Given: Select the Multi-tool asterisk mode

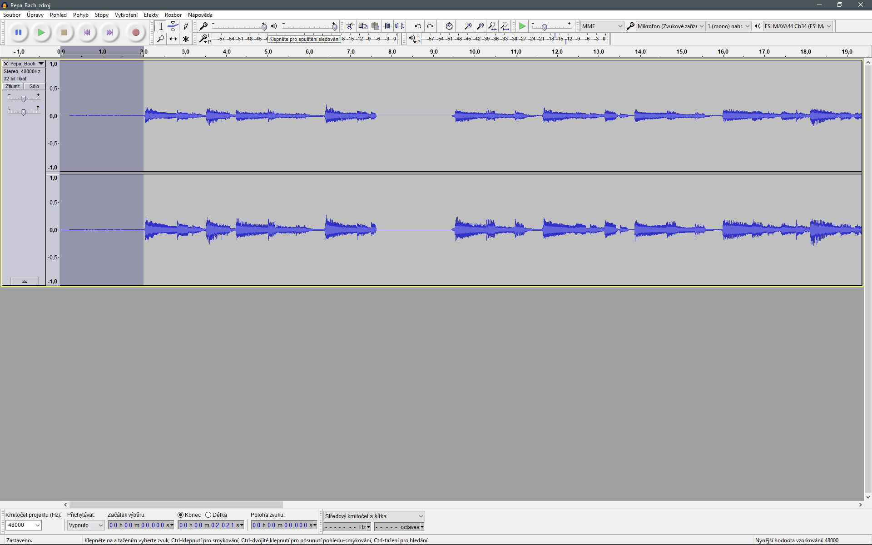Looking at the screenshot, I should (186, 39).
